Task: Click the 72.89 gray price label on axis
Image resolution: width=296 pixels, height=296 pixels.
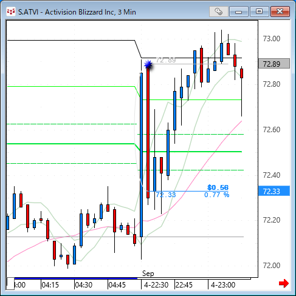Action: (274, 64)
